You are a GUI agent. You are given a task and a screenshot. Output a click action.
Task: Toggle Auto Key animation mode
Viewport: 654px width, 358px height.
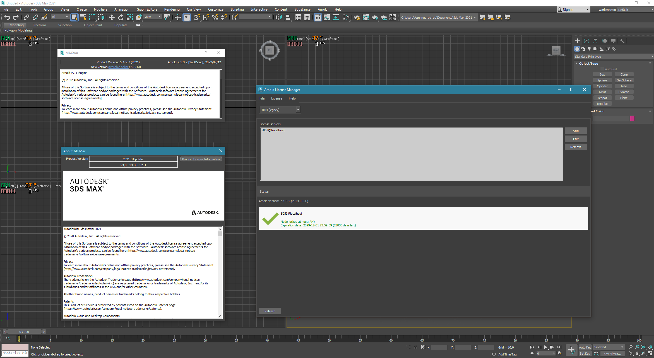pyautogui.click(x=585, y=347)
